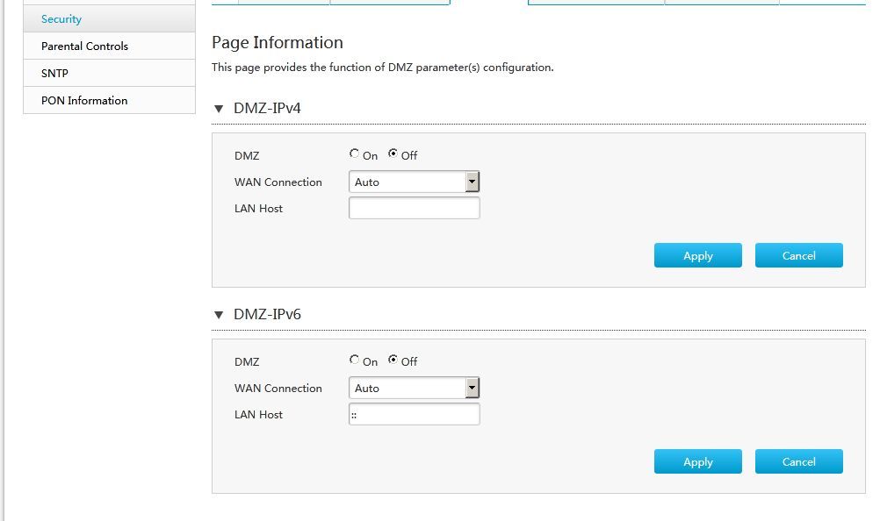
Task: Select Off radio for IPv6 DMZ
Action: [x=393, y=360]
